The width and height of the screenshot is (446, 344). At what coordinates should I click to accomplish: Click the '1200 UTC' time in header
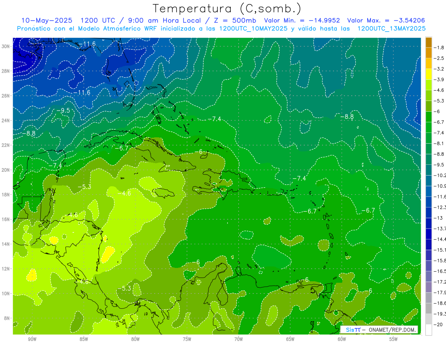click(x=98, y=20)
